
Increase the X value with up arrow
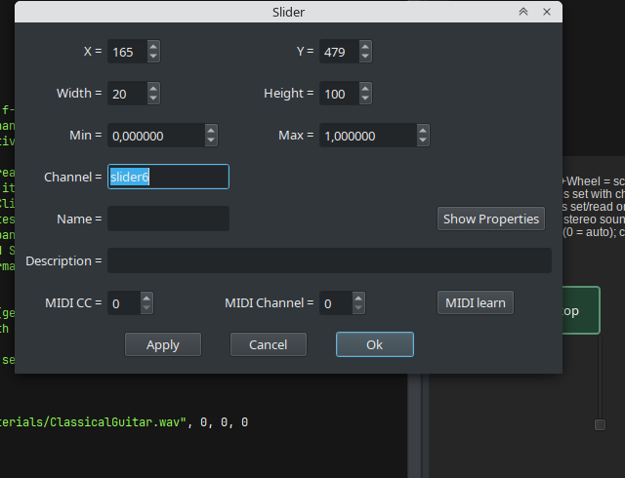tap(153, 47)
